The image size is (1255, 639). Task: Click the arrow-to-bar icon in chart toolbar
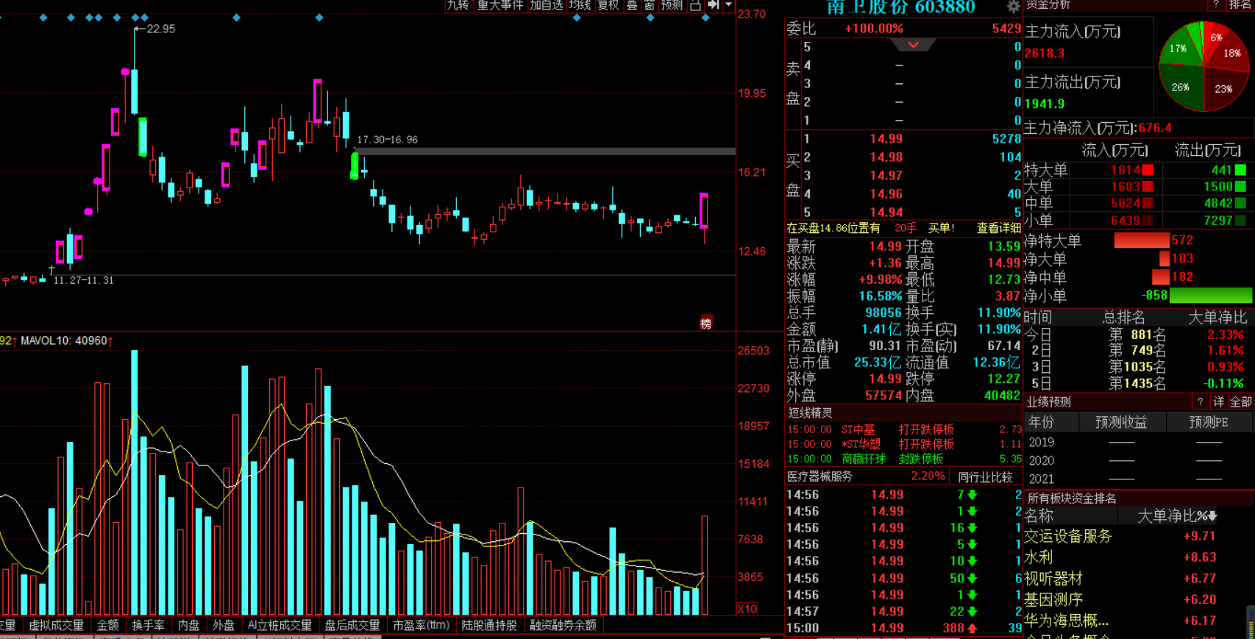tap(713, 5)
